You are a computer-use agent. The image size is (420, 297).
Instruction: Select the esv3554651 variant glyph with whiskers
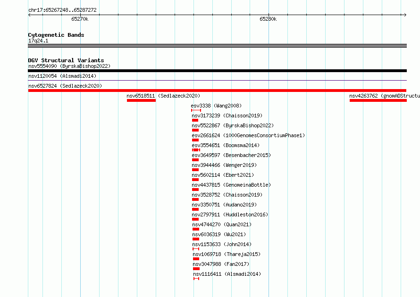click(x=196, y=150)
